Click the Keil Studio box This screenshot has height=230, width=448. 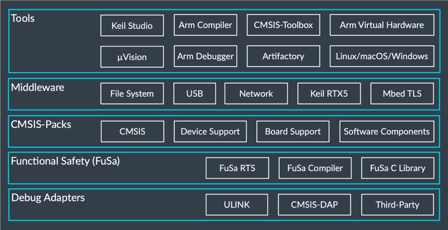point(132,25)
